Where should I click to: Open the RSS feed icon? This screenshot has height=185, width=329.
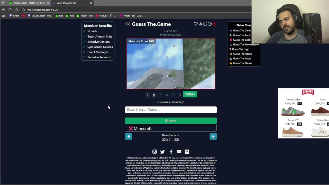tap(187, 152)
